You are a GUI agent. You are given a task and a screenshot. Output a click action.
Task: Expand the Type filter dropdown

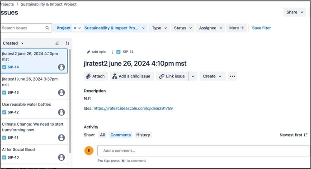pos(159,28)
